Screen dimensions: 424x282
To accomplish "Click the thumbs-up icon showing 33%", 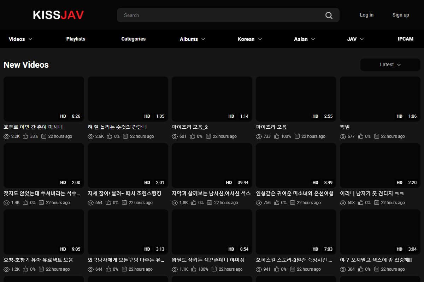I will (x=25, y=136).
